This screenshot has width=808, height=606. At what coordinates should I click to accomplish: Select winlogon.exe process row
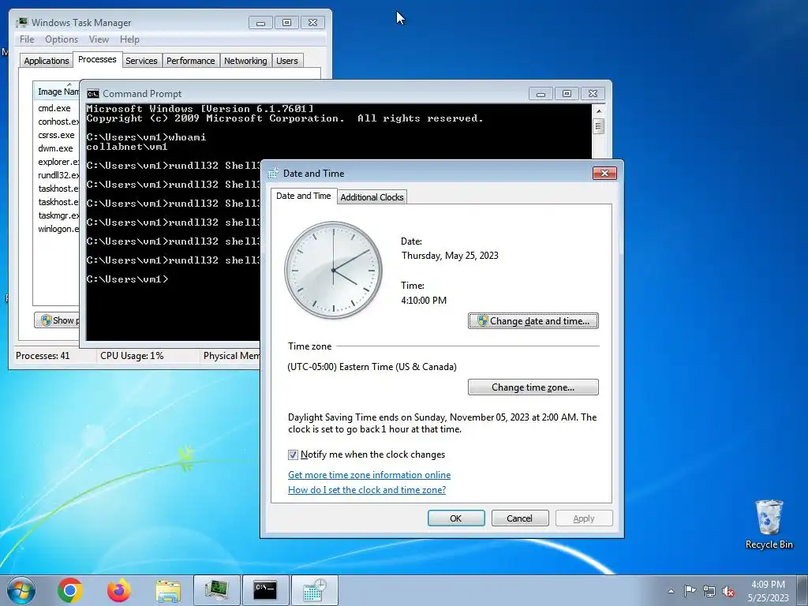point(57,228)
